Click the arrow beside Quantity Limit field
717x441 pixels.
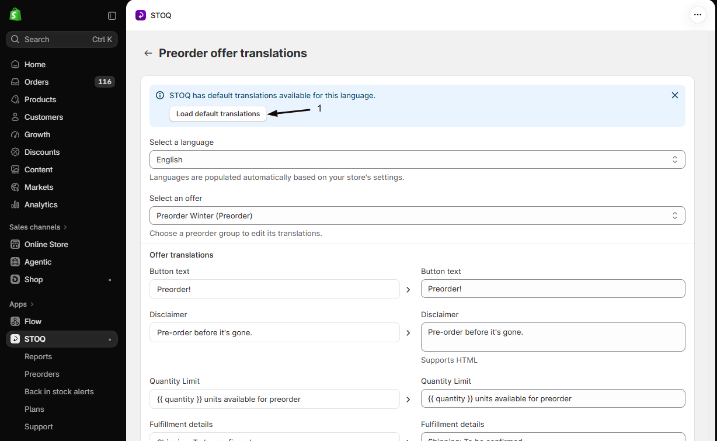[x=408, y=399]
